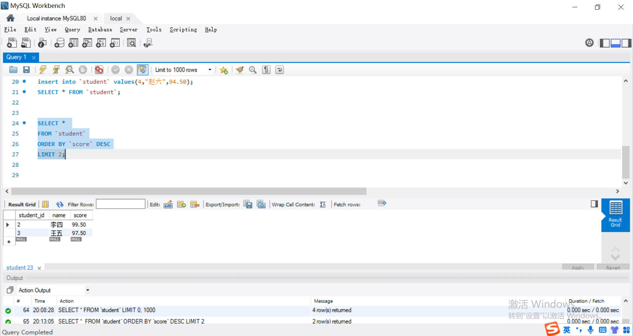This screenshot has width=633, height=336.
Task: Open the File menu
Action: [10, 29]
